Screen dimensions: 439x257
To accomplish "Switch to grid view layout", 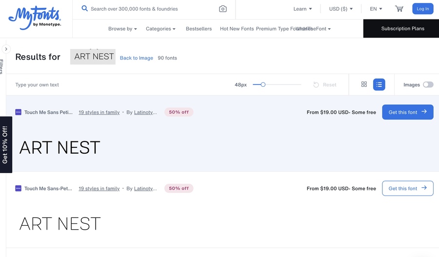I will pyautogui.click(x=364, y=84).
